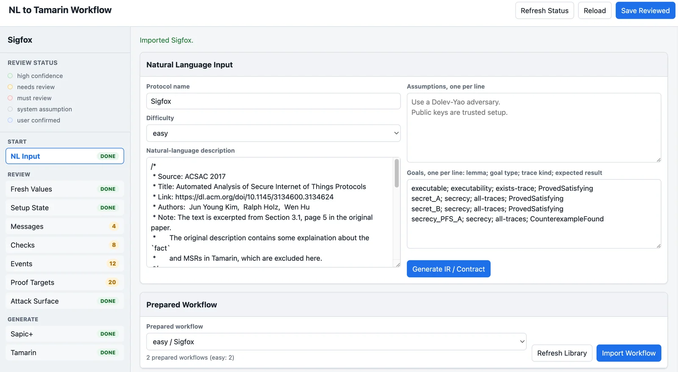Screen dimensions: 678x372
Task: Click the description textarea resize handle
Action: [x=397, y=264]
